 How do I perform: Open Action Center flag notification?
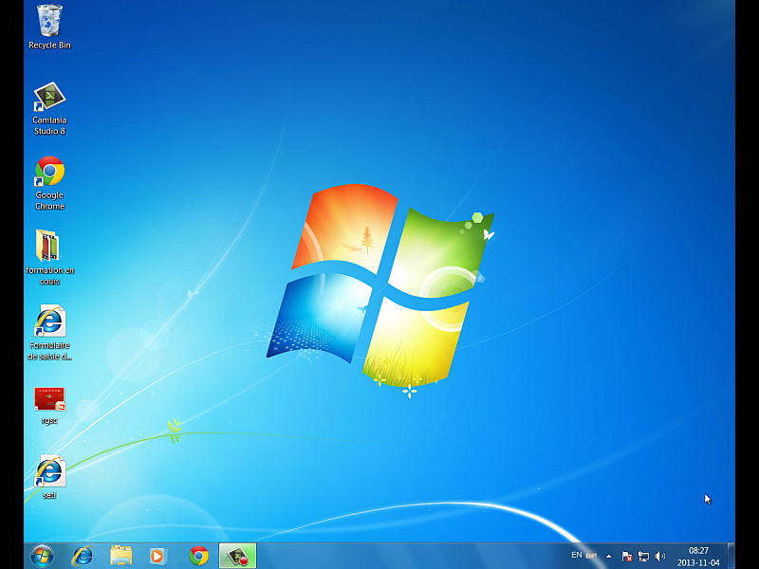pos(626,556)
